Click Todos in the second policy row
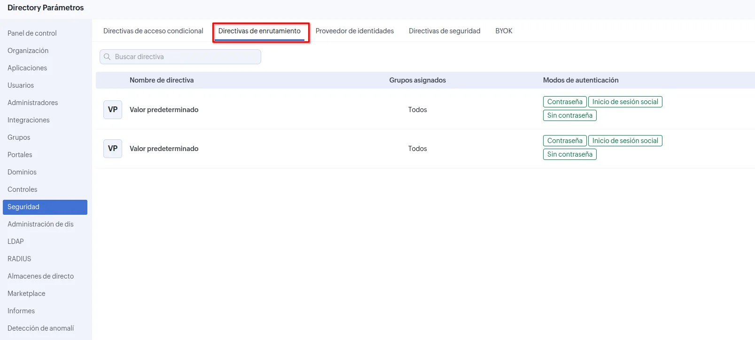 click(417, 149)
